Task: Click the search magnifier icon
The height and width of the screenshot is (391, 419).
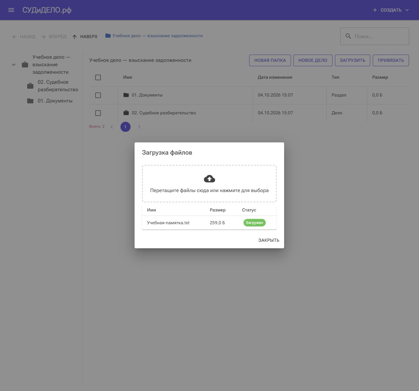Action: tap(348, 36)
